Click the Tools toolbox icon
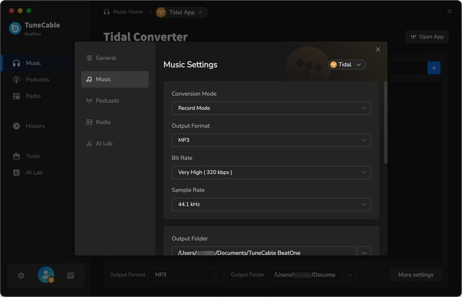This screenshot has width=462, height=297. click(x=17, y=156)
